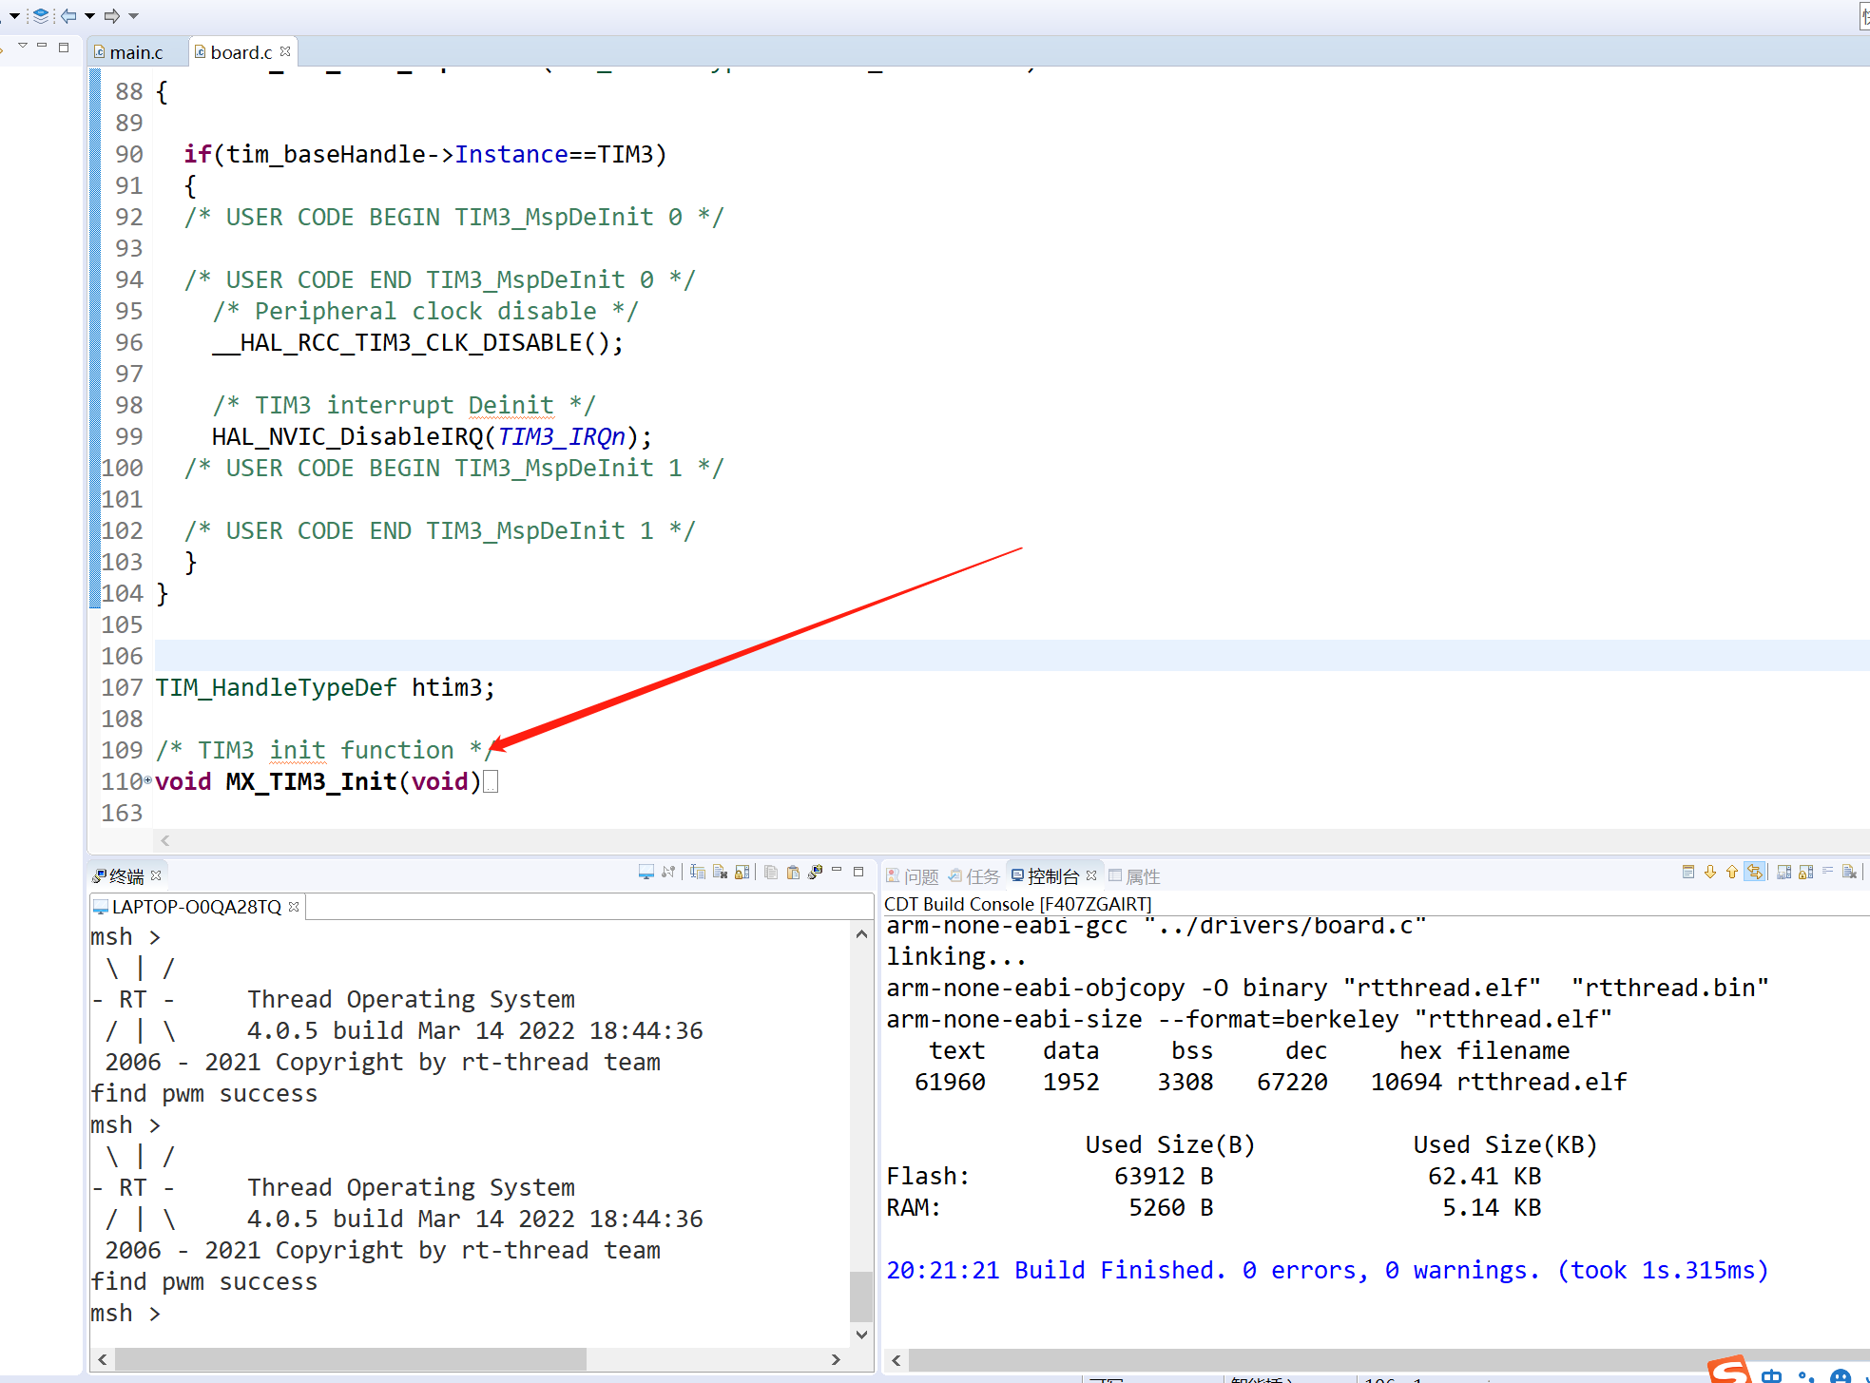The height and width of the screenshot is (1383, 1870).
Task: Toggle terminal scroll lock icon
Action: pos(742,873)
